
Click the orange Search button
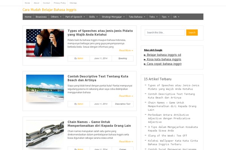(192, 33)
